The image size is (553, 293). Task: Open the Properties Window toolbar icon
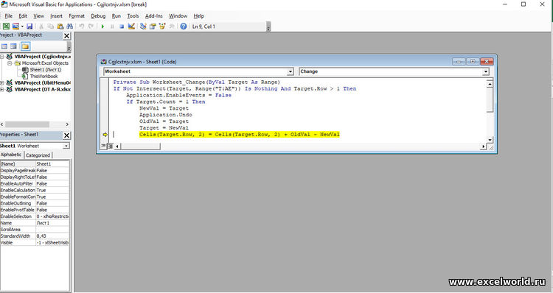point(153,27)
